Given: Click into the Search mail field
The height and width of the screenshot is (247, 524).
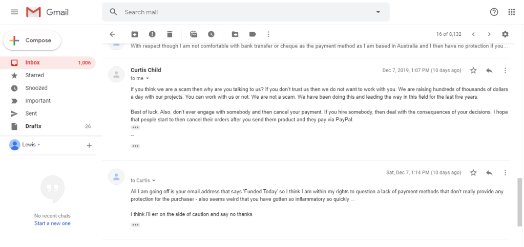Looking at the screenshot, I should [x=246, y=12].
